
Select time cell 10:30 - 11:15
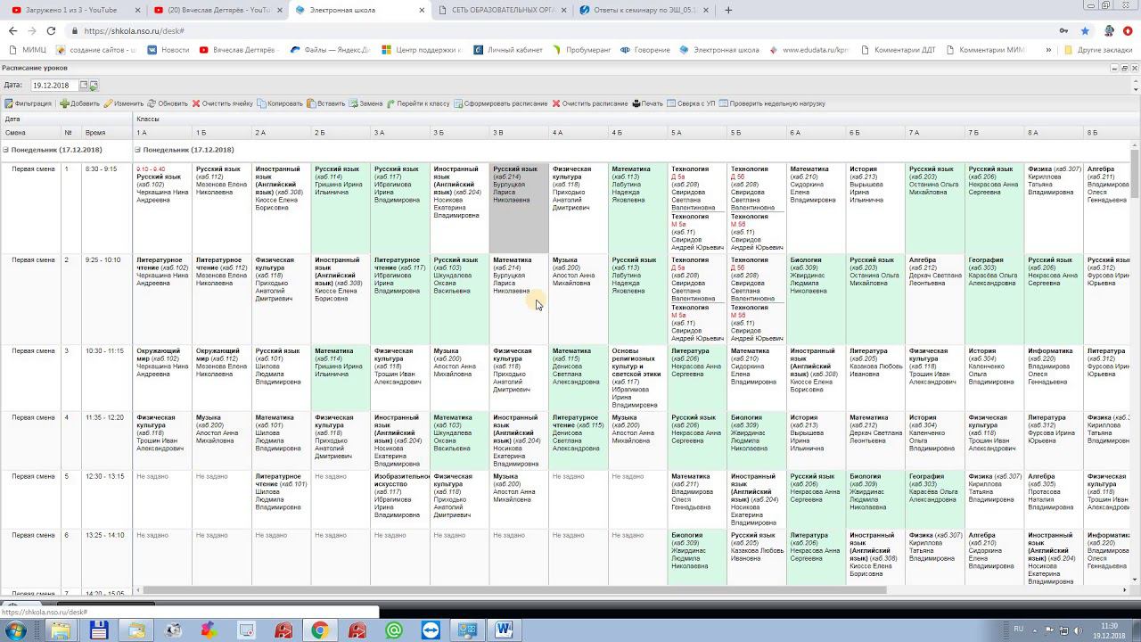pyautogui.click(x=106, y=378)
